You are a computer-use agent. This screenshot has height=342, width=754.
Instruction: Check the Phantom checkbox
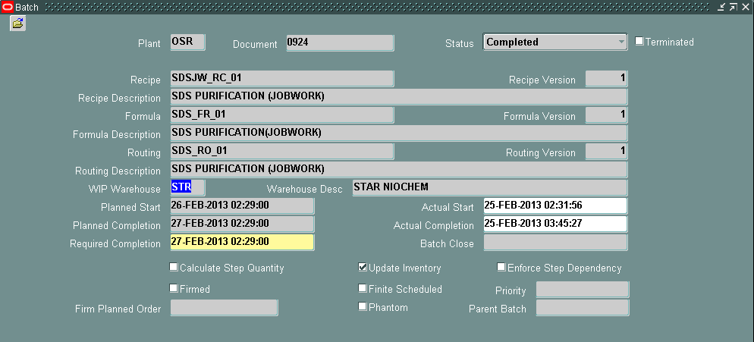pos(363,306)
